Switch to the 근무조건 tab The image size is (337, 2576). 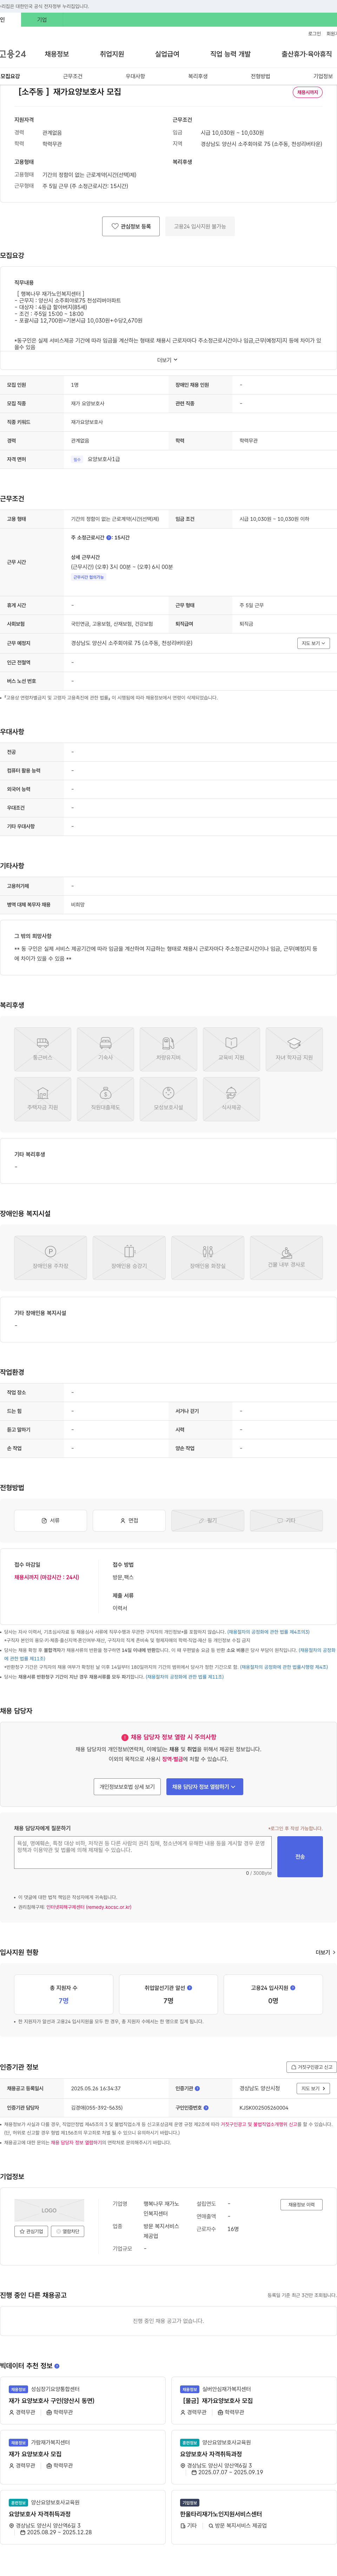[73, 76]
